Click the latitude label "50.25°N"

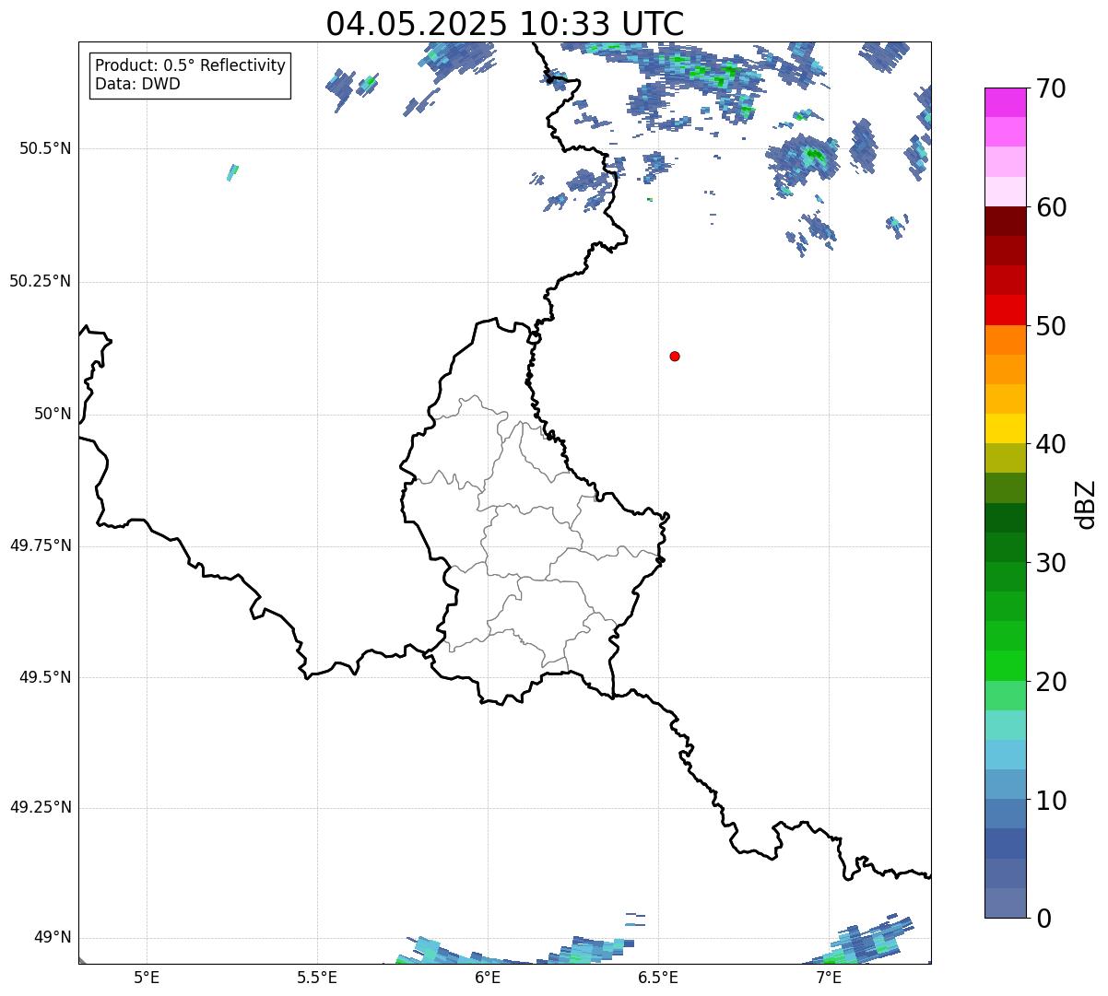click(x=41, y=281)
